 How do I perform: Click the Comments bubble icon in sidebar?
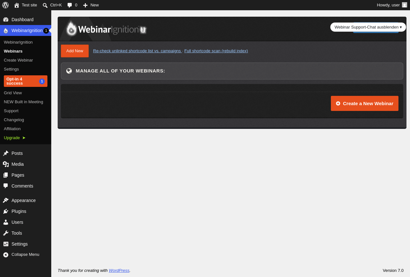[x=6, y=186]
